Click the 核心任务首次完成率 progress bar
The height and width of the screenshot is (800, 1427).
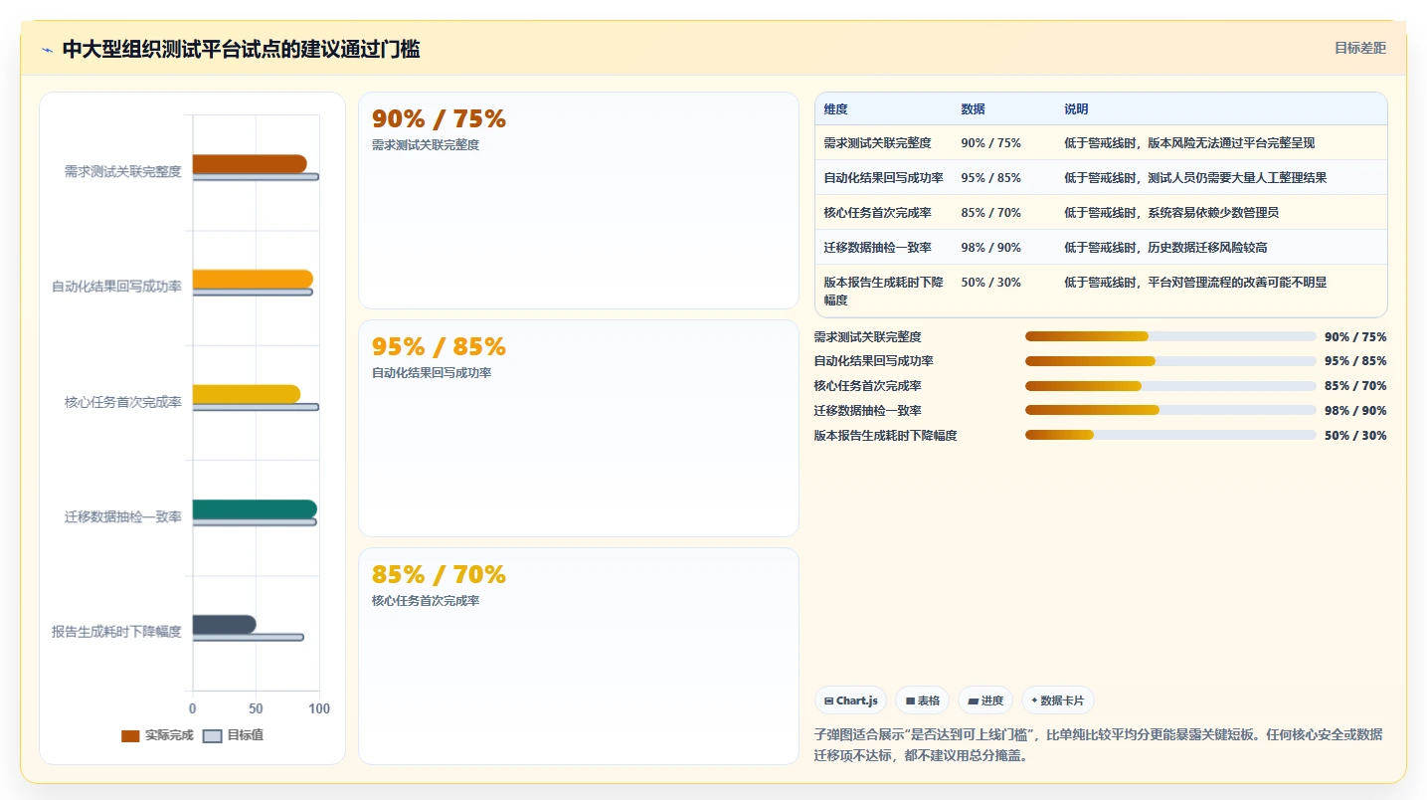coord(1170,386)
